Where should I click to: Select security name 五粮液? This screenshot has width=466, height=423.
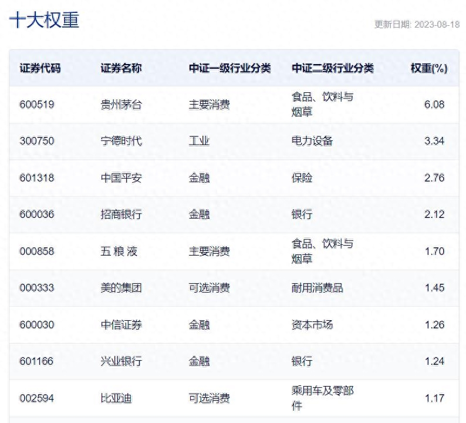tap(119, 251)
